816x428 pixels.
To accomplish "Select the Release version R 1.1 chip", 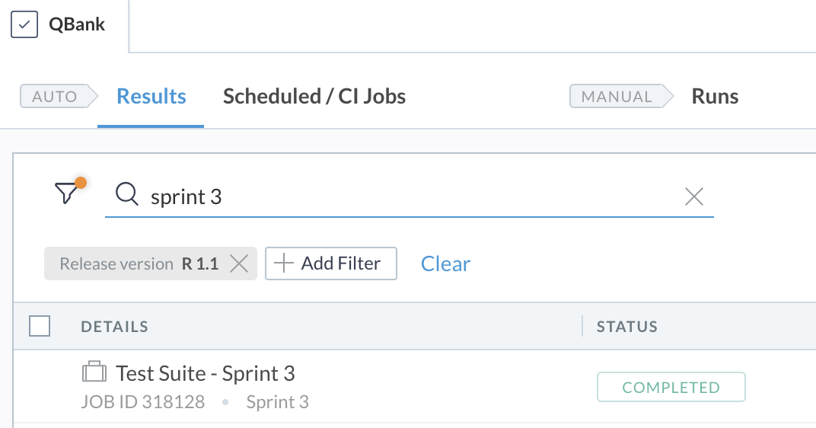I will pyautogui.click(x=139, y=264).
